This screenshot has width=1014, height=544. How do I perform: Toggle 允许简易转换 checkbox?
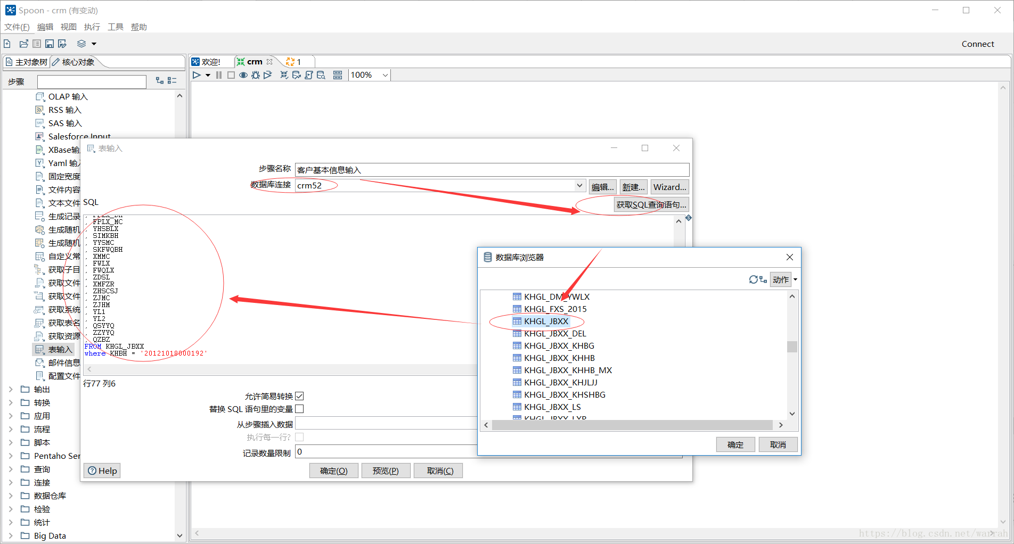[299, 396]
